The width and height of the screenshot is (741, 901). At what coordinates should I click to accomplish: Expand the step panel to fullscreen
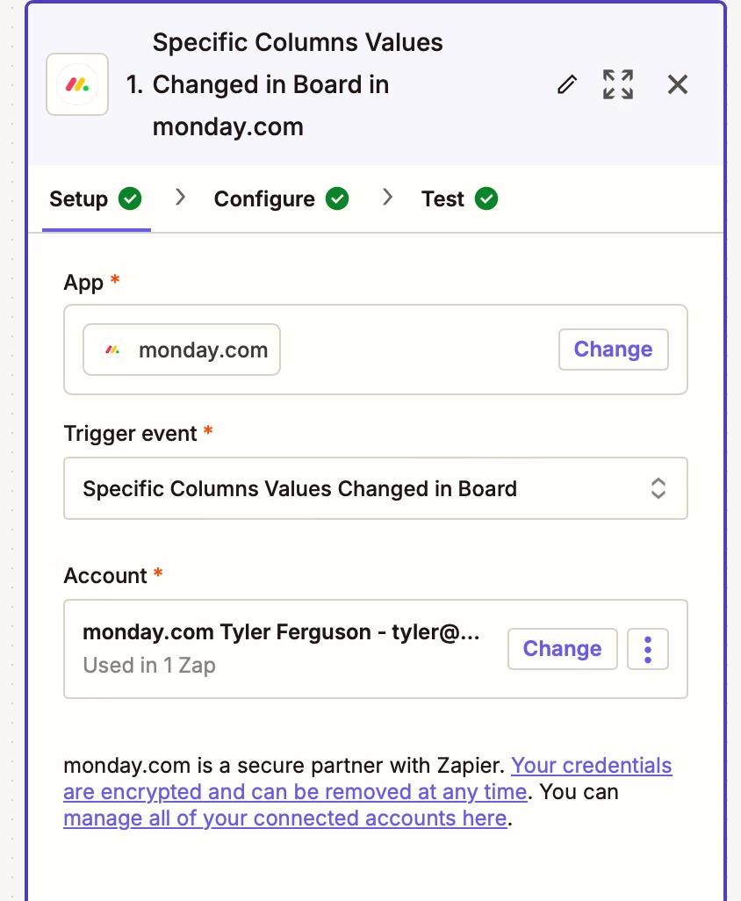coord(618,84)
